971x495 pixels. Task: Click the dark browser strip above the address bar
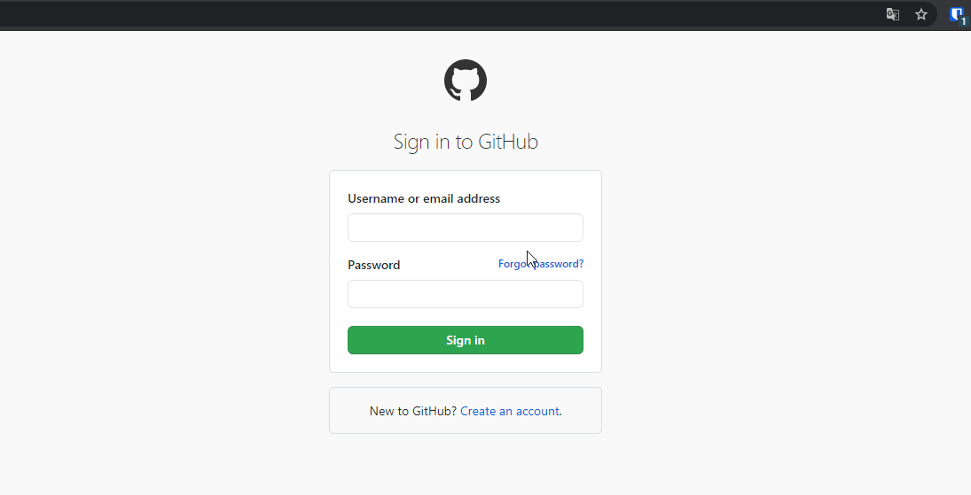click(443, 2)
